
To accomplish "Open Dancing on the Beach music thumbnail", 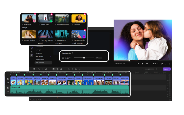I will pyautogui.click(x=45, y=34).
